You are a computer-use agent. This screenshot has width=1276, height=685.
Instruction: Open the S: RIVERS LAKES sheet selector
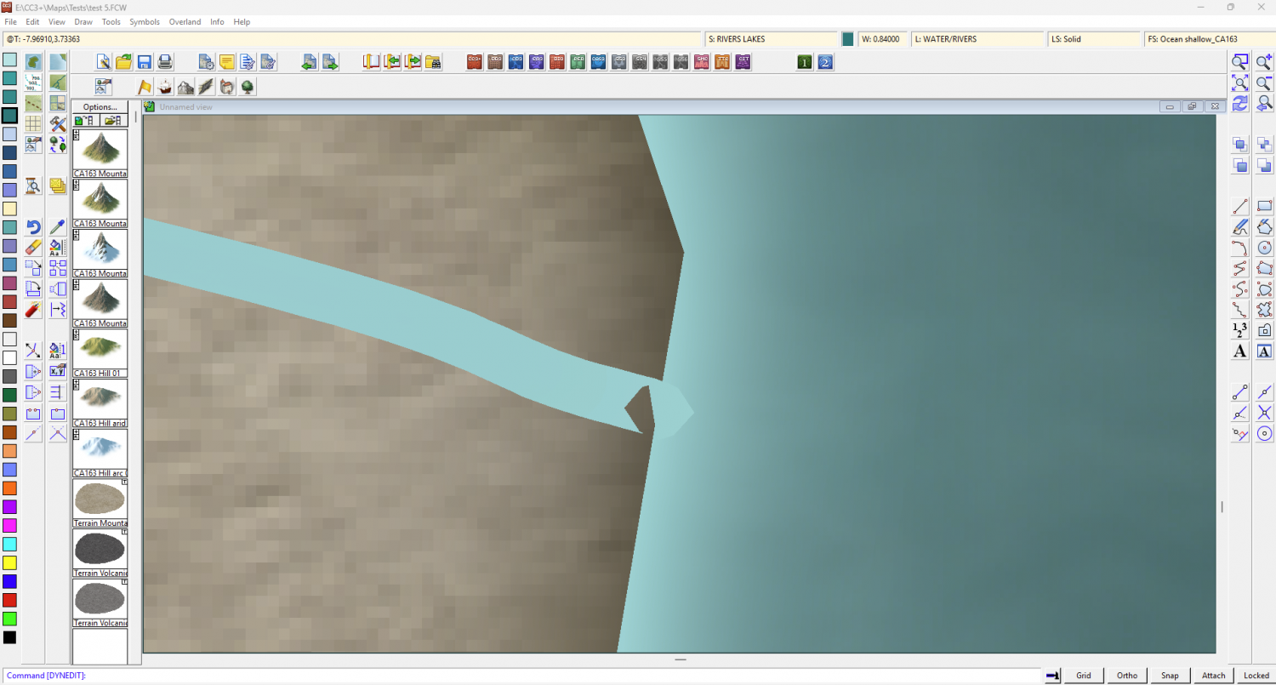coord(771,39)
